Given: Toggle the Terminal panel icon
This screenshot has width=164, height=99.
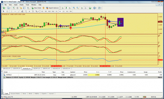Looking at the screenshot, I should point(24,8).
